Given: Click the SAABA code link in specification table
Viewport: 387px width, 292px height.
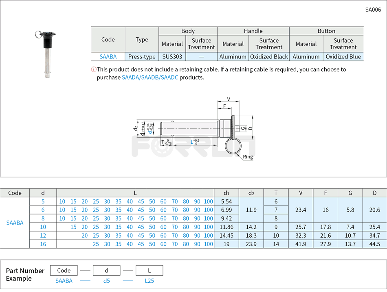Looking at the screenshot, I should pos(108,57).
